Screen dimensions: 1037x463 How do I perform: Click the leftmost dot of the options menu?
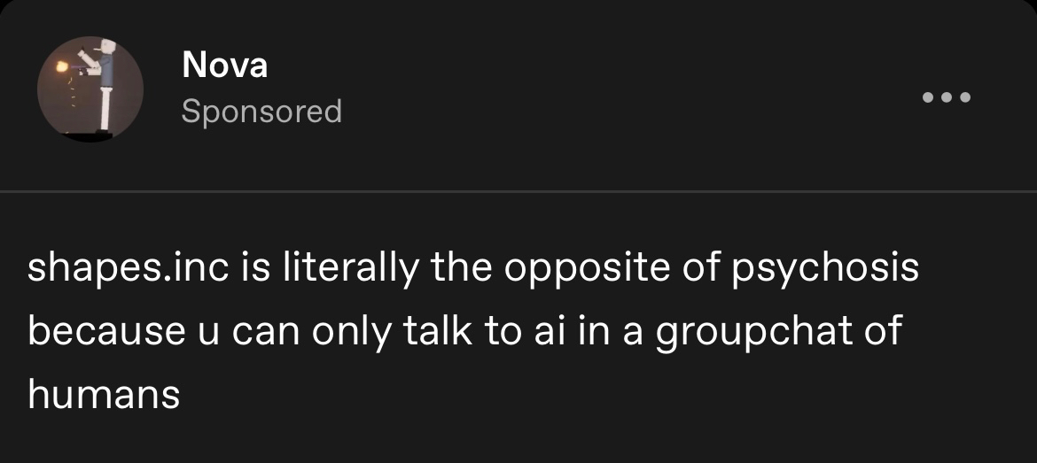928,96
